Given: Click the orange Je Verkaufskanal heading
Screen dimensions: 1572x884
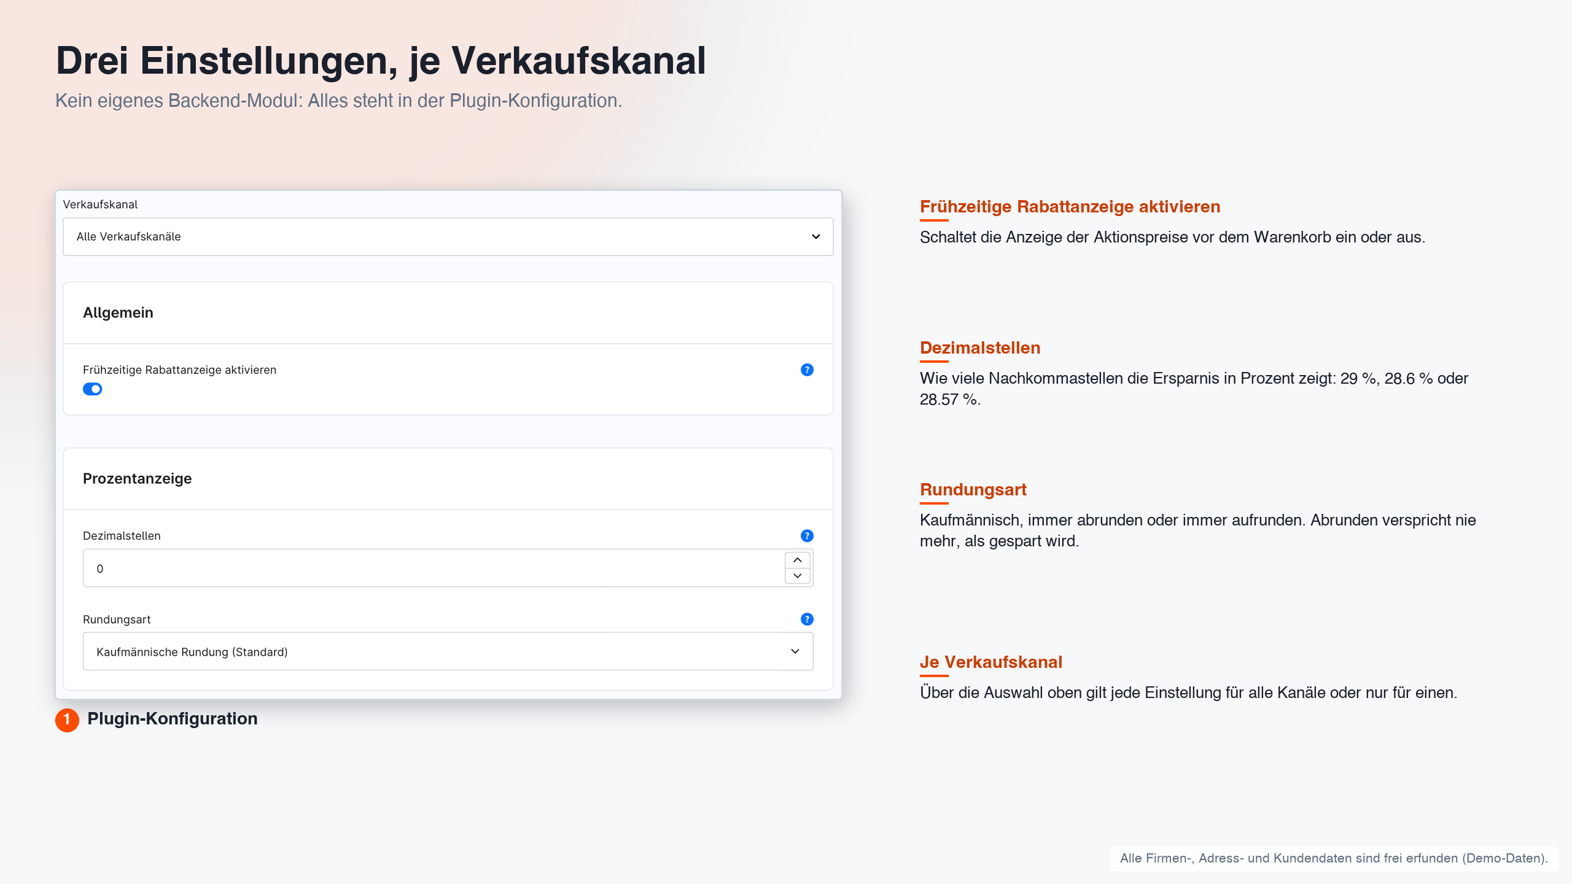Looking at the screenshot, I should tap(990, 662).
